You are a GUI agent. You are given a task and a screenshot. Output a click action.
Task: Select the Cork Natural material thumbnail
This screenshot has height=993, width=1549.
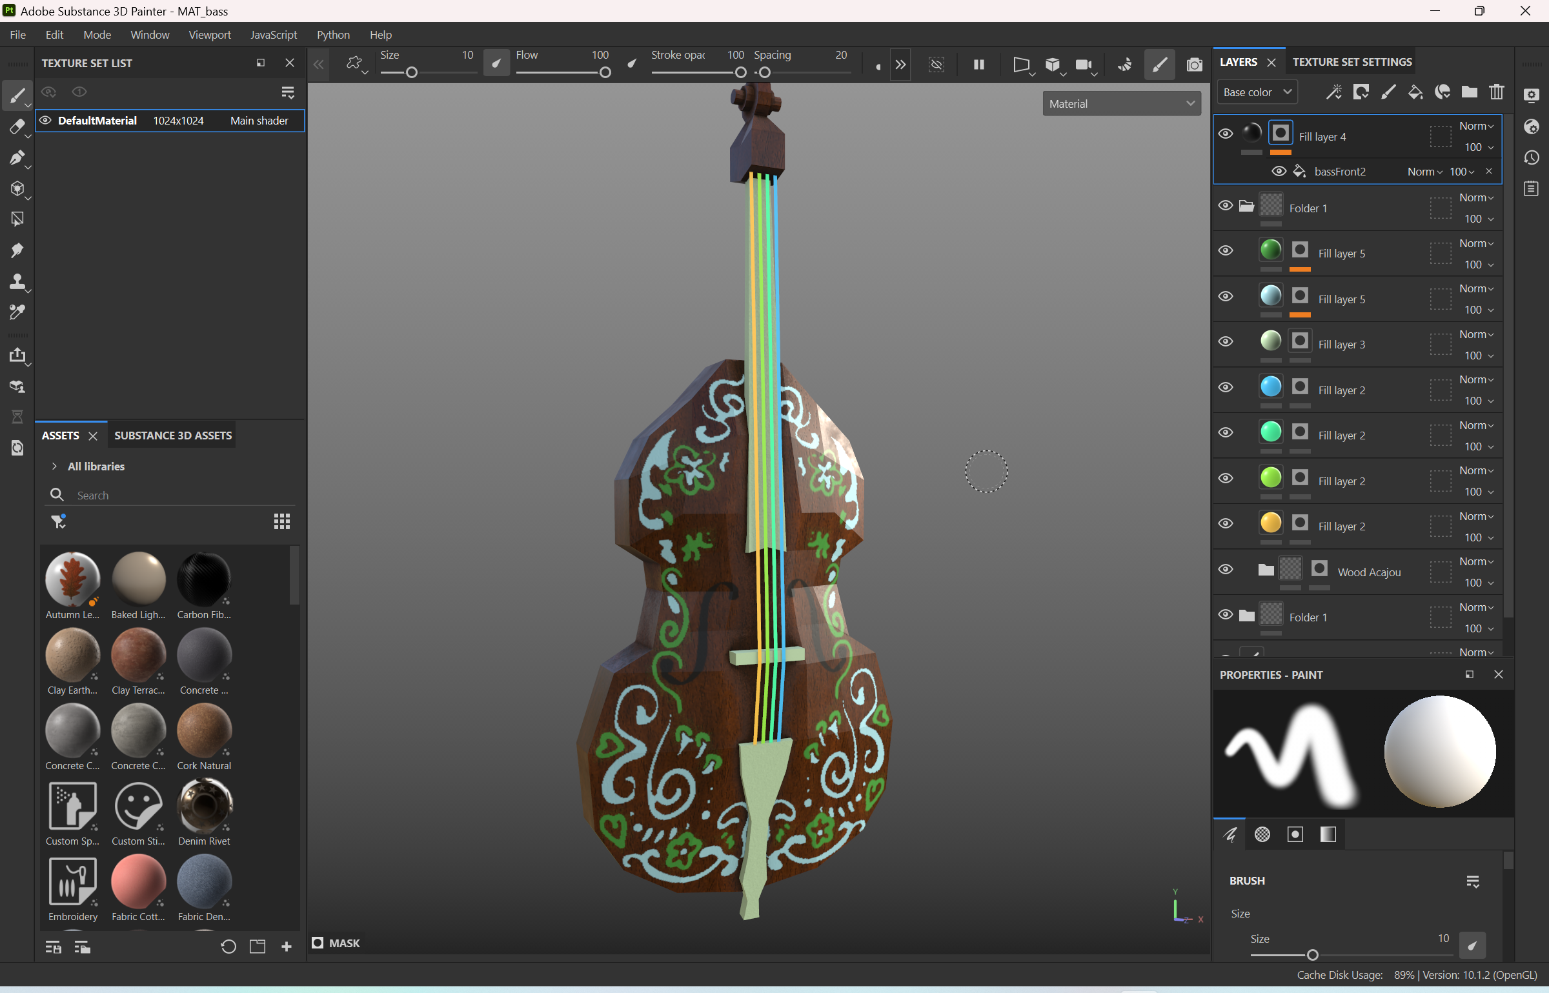click(x=204, y=731)
